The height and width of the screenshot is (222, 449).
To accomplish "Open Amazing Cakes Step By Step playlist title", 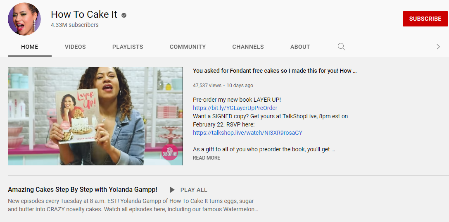I will pyautogui.click(x=83, y=190).
